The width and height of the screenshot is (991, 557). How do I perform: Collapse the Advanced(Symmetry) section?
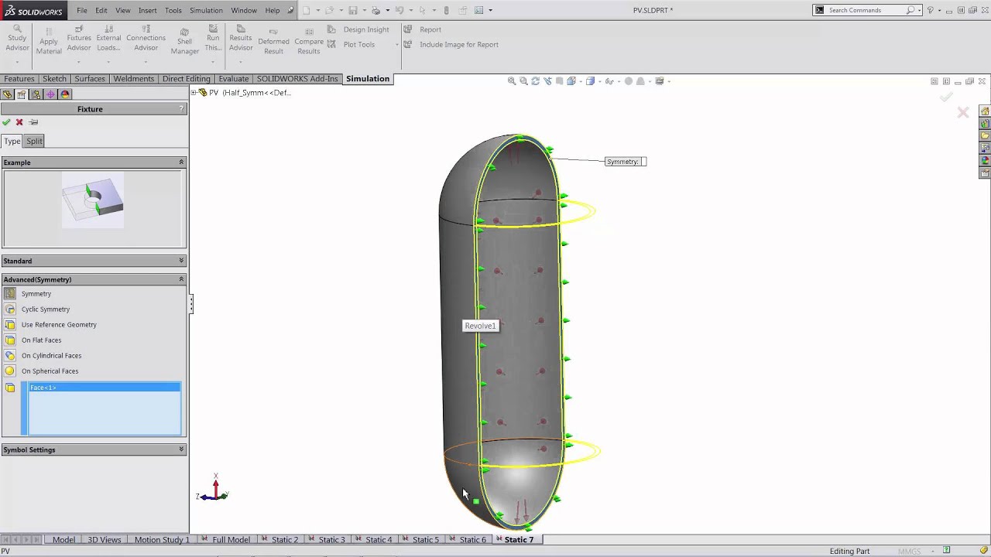181,279
